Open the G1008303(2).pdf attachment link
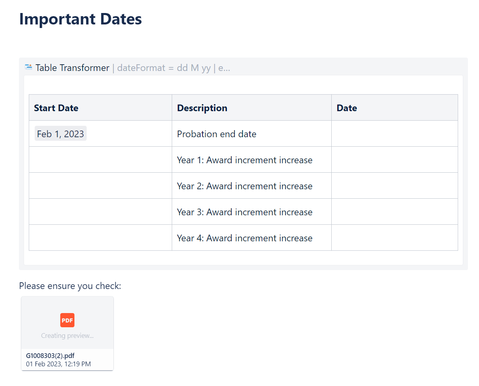Image resolution: width=479 pixels, height=386 pixels. [50, 355]
